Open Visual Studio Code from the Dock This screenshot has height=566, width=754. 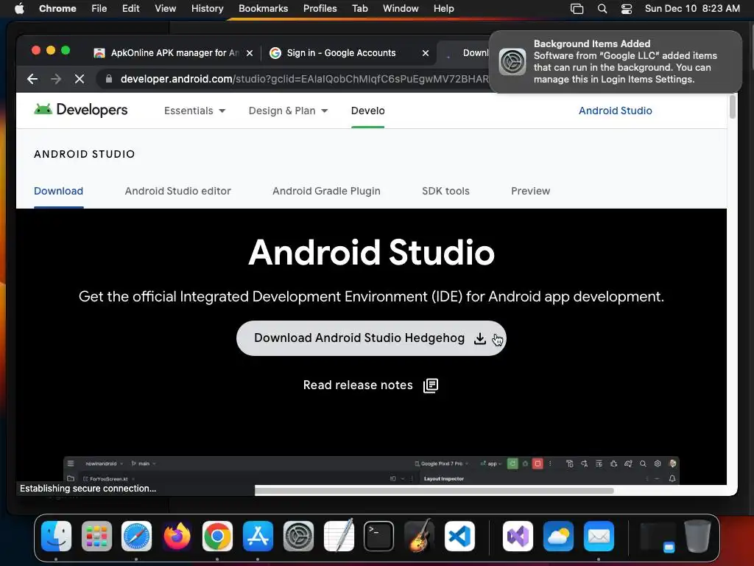coord(459,537)
